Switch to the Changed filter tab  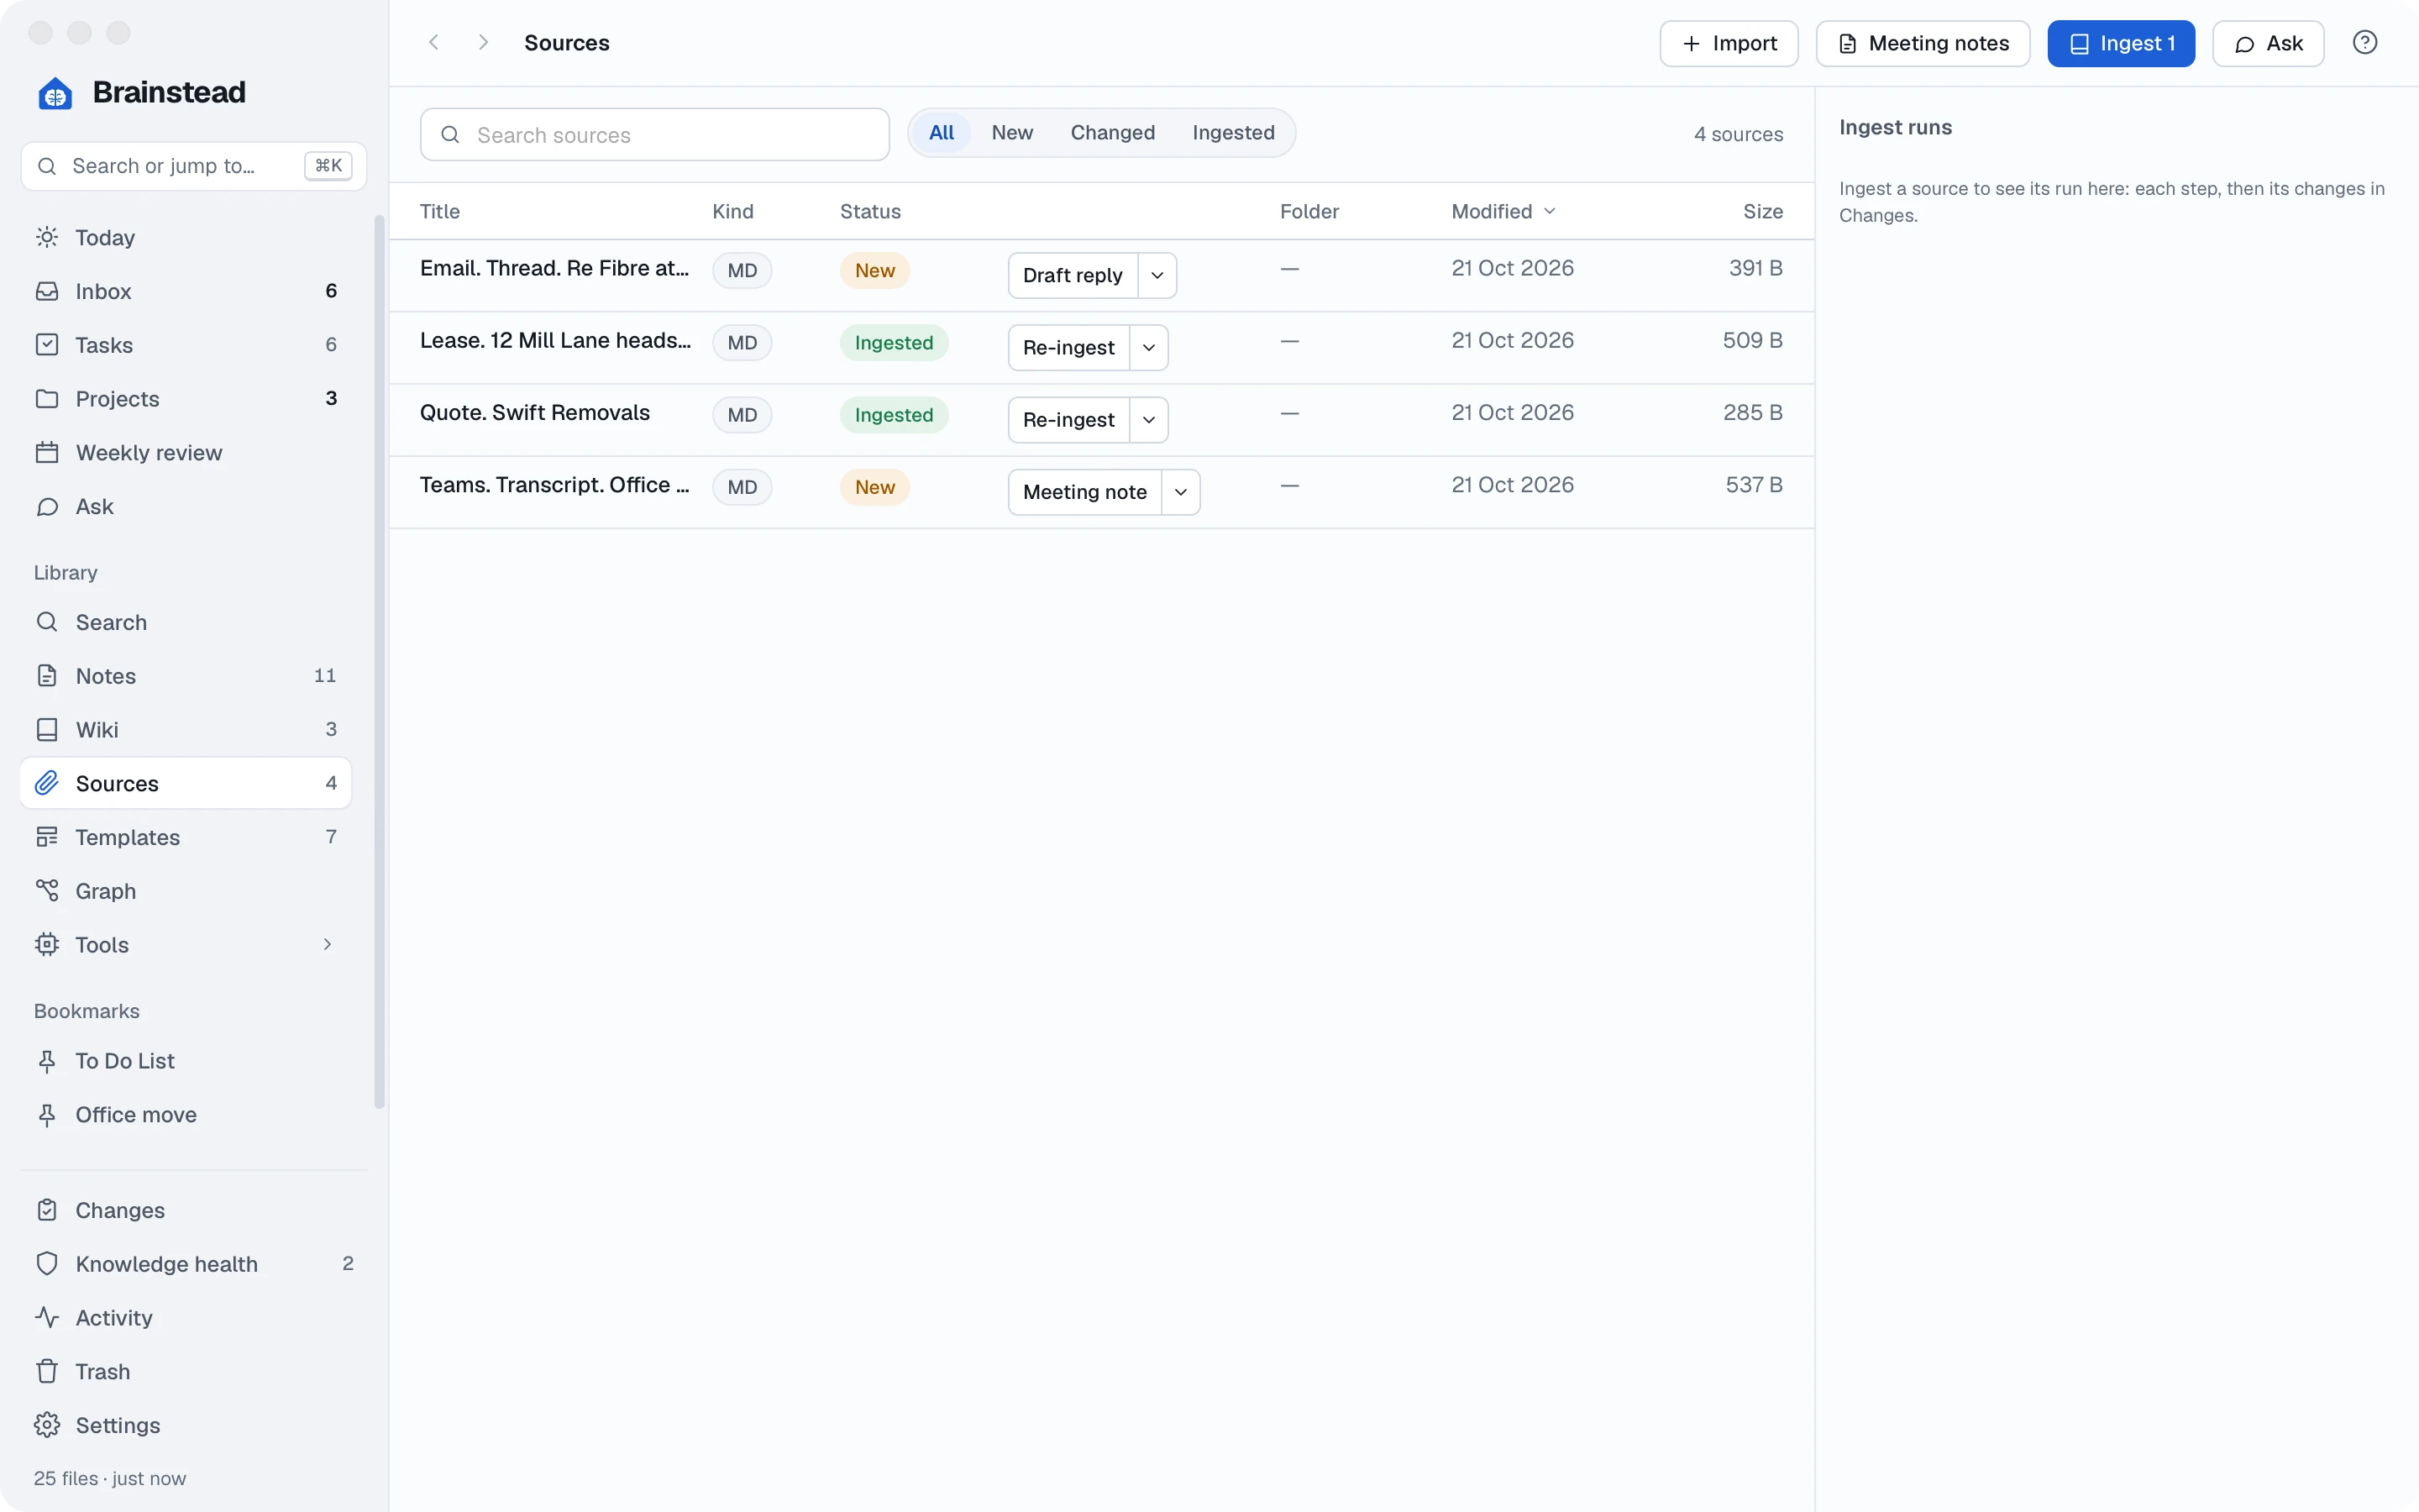(1113, 133)
